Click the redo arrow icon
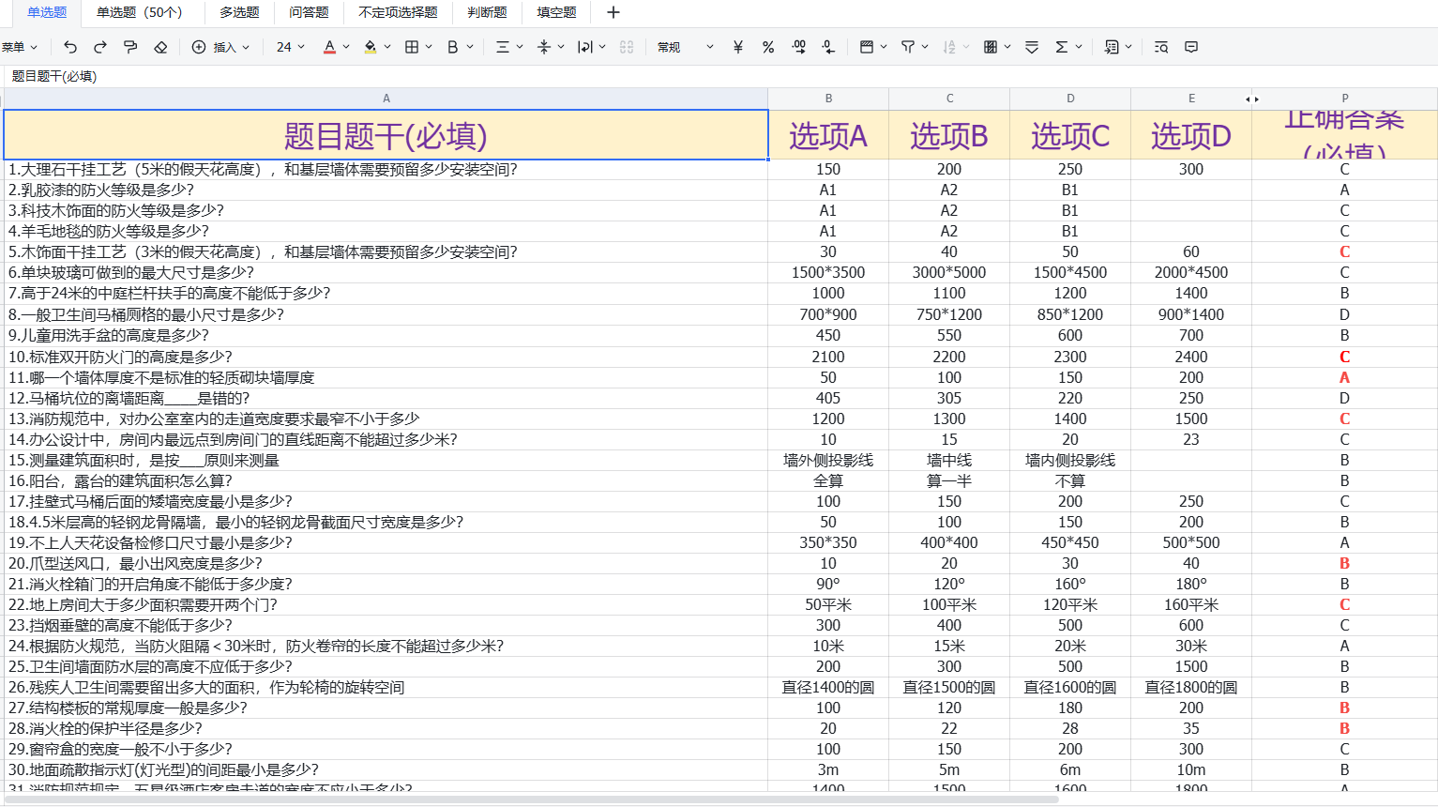Image resolution: width=1438 pixels, height=807 pixels. [x=100, y=47]
